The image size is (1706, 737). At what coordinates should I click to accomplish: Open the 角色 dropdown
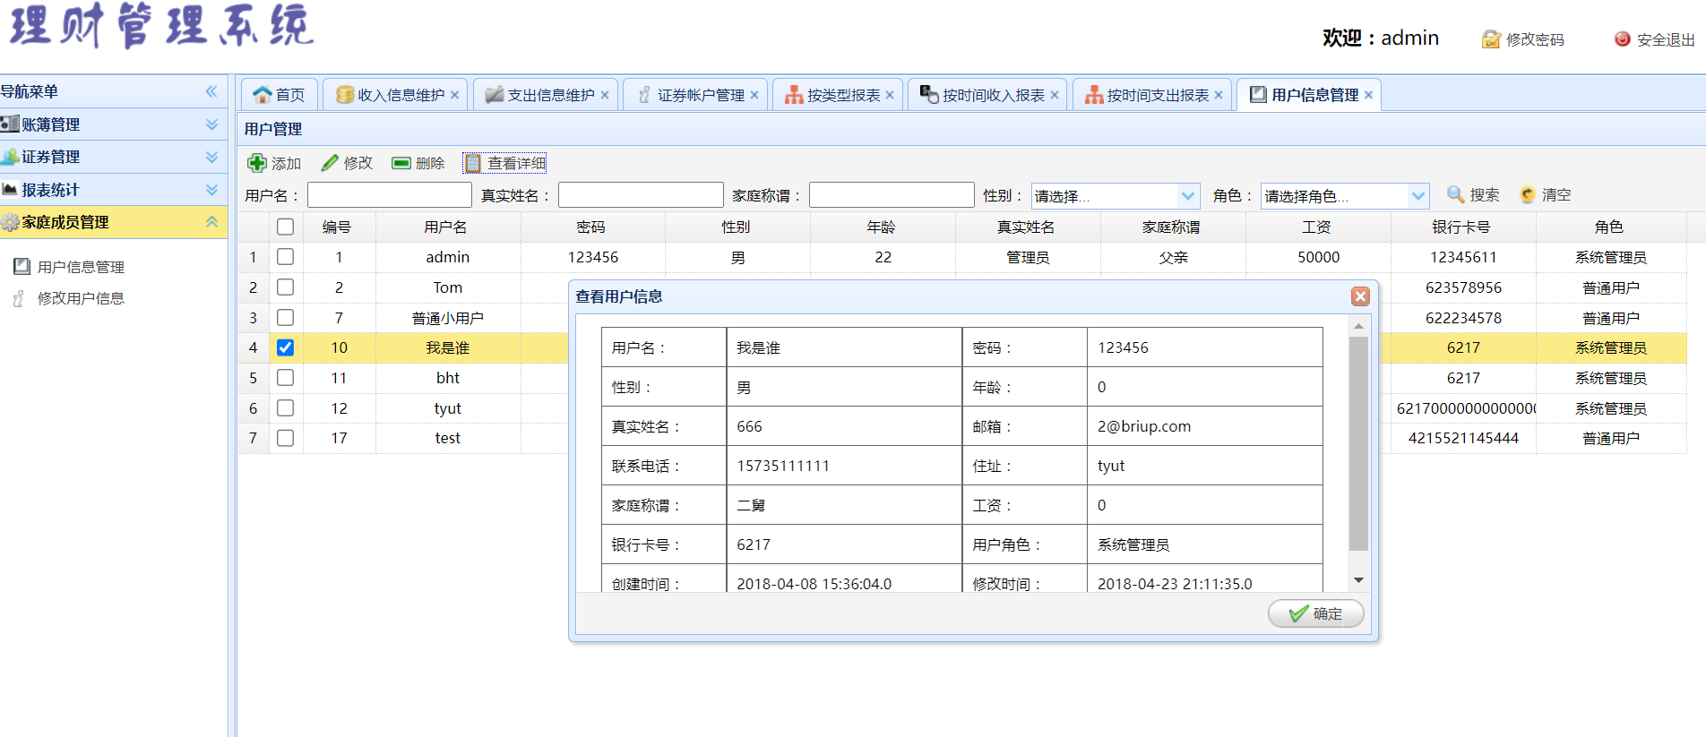coord(1417,195)
